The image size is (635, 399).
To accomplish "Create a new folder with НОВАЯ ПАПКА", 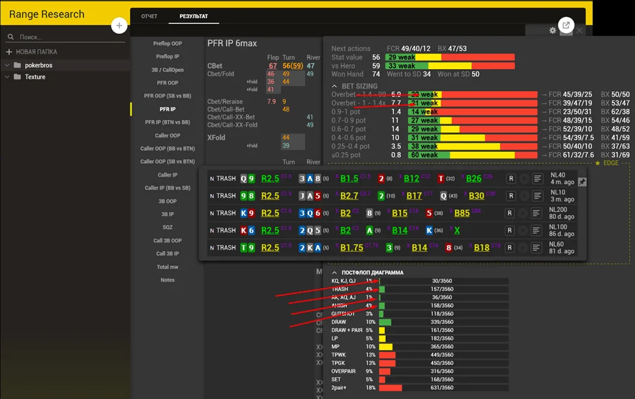I will coord(31,52).
